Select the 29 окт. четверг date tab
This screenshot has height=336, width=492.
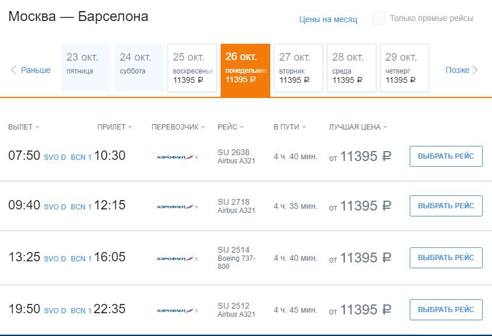(404, 68)
